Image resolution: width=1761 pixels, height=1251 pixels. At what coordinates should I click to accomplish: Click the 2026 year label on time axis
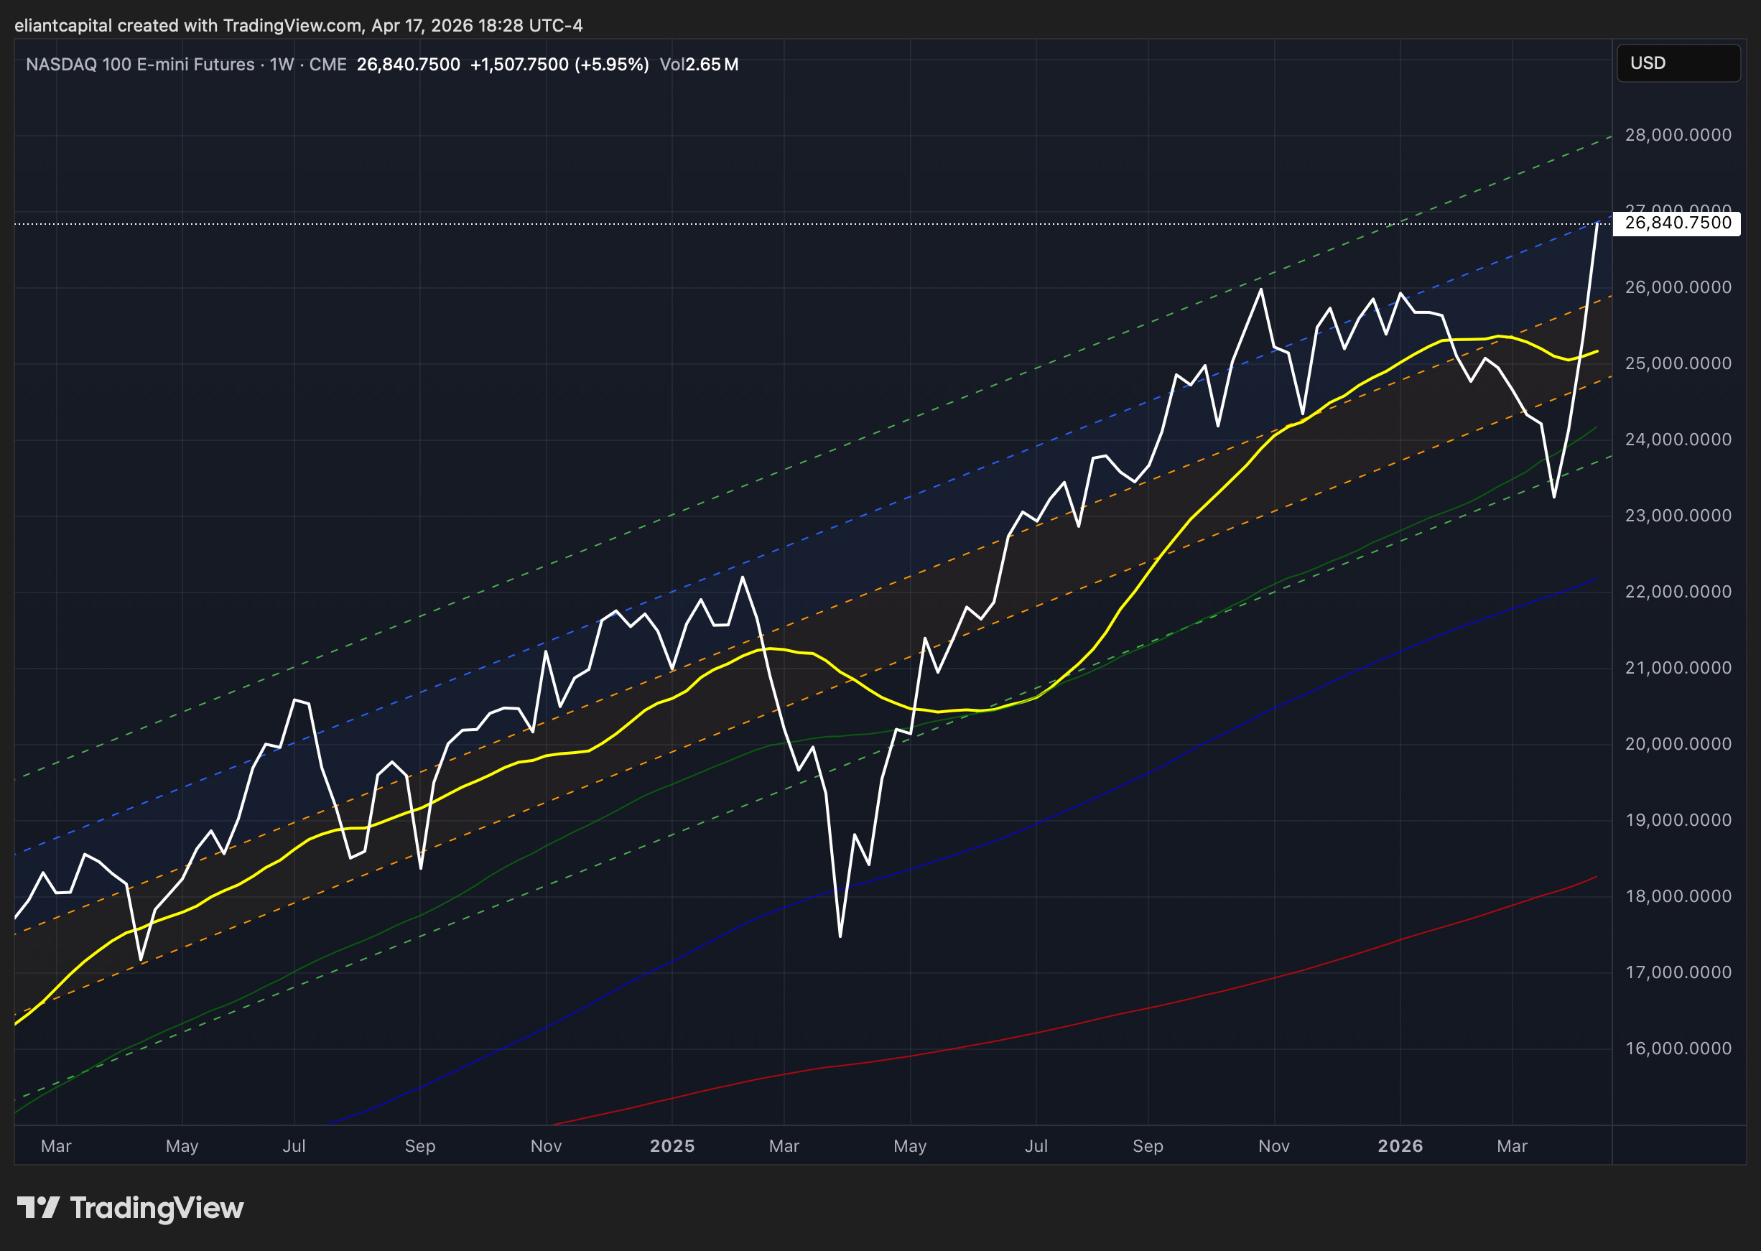pyautogui.click(x=1400, y=1145)
